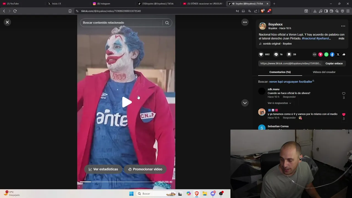
Task: Select the video URL text field
Action: click(x=290, y=64)
